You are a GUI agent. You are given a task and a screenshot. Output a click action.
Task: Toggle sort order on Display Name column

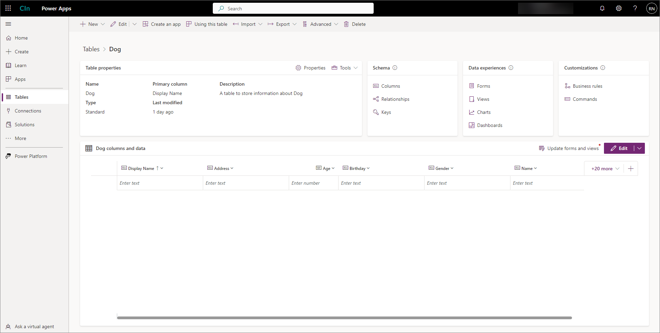pos(158,168)
